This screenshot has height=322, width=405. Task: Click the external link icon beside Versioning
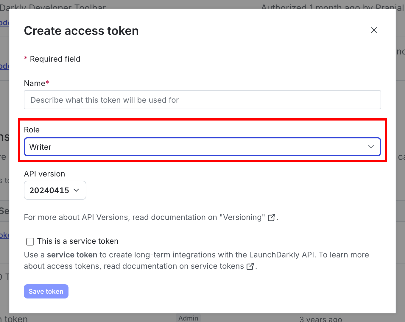(x=271, y=218)
